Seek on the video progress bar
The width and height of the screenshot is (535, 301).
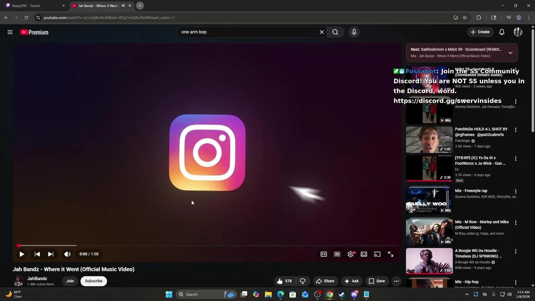pos(207,245)
